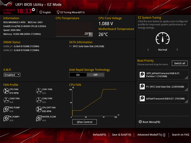This screenshot has height=143, width=191.
Task: Click Save & Exit(F10)
Action: [x=121, y=135]
